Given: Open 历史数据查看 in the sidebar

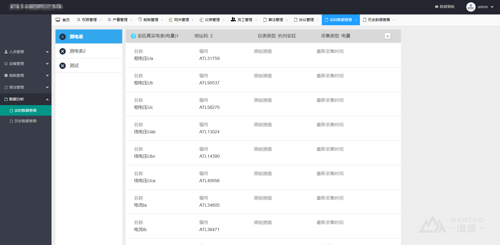Looking at the screenshot, I should tap(25, 121).
